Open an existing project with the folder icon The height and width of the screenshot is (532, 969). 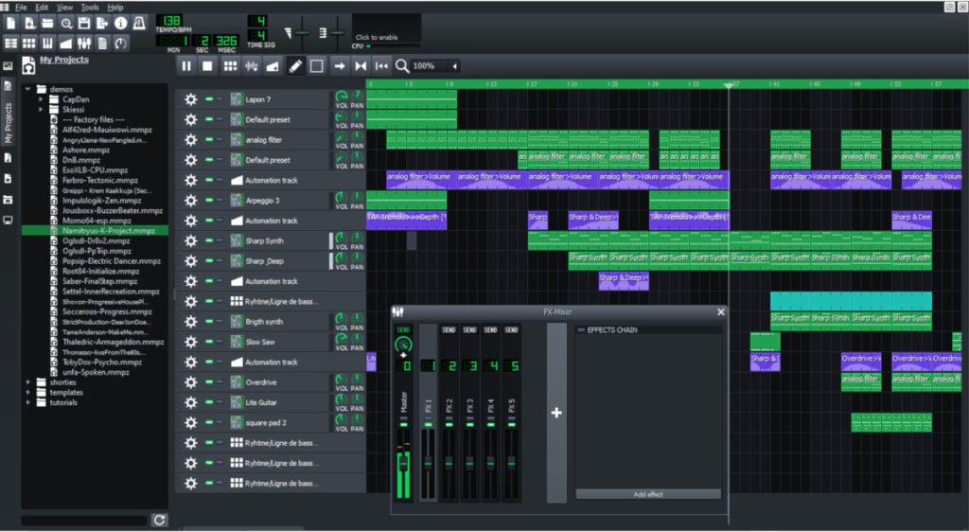tap(47, 24)
